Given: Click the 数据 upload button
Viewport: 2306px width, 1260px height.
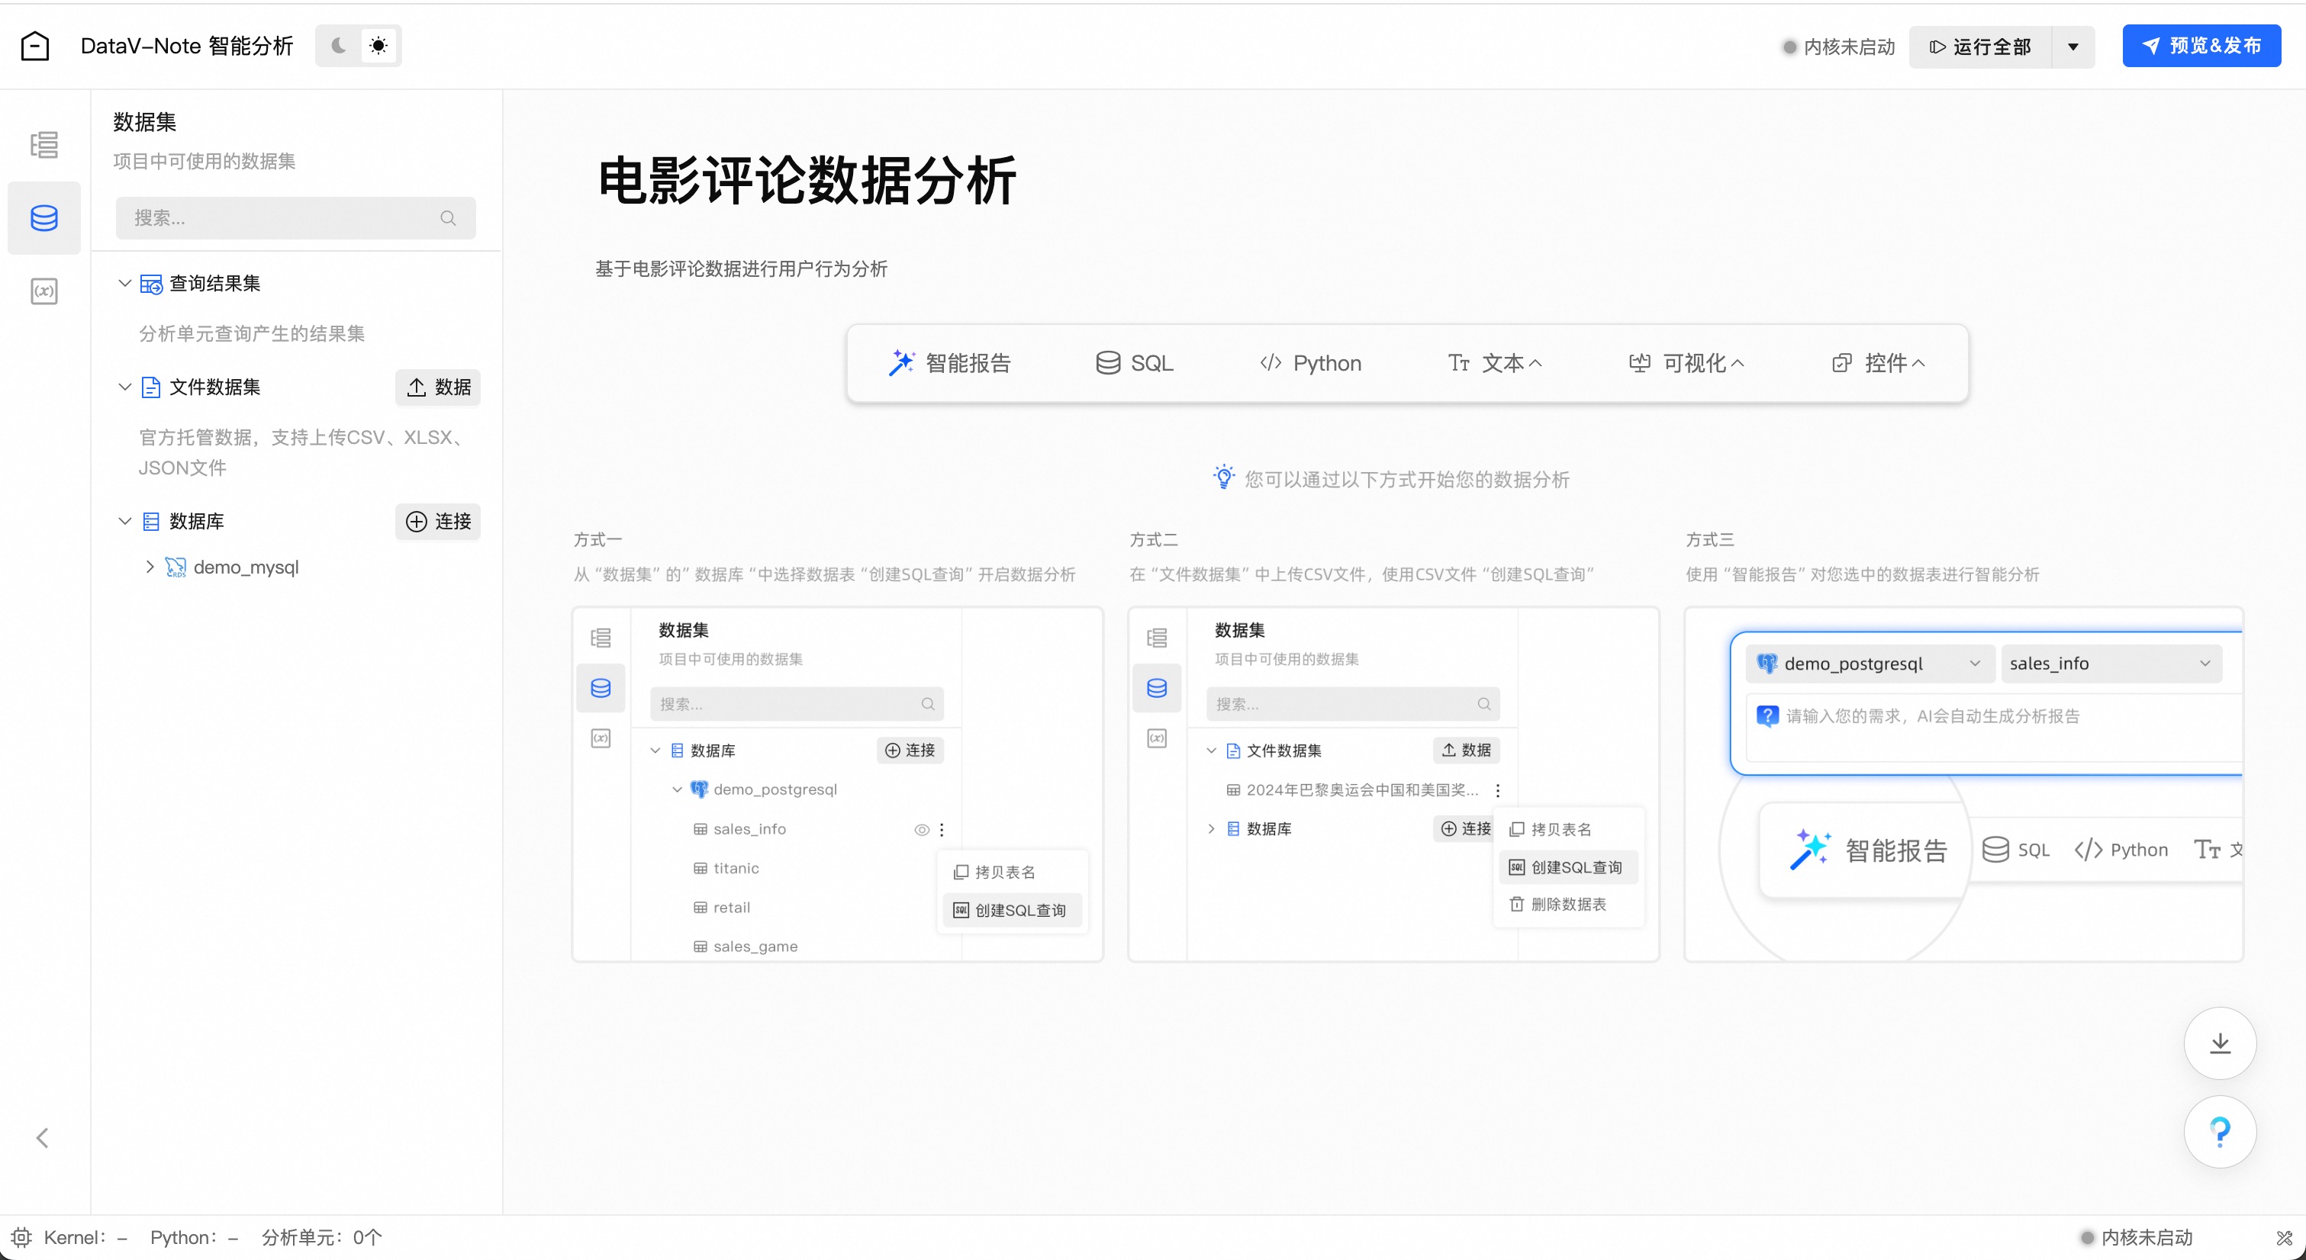Looking at the screenshot, I should click(x=438, y=387).
